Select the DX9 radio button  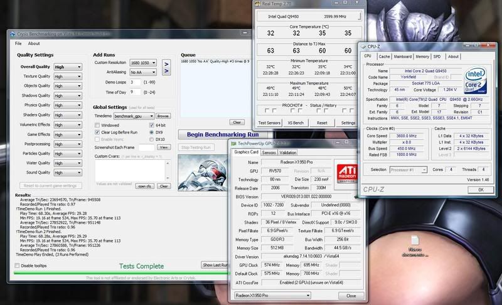pos(151,132)
